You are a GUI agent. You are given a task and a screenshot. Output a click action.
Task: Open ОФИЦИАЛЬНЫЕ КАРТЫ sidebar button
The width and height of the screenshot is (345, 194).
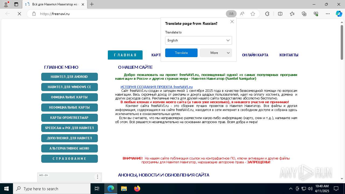coord(70,97)
